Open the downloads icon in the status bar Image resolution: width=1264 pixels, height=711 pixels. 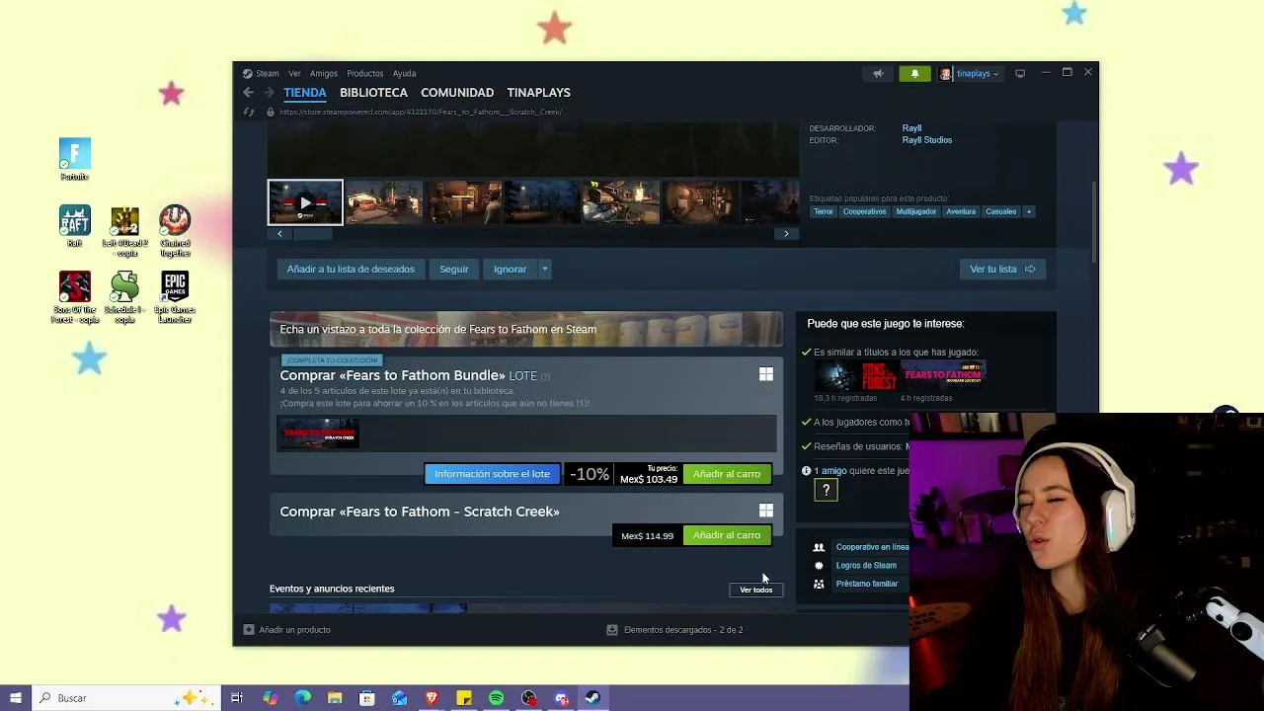[612, 629]
